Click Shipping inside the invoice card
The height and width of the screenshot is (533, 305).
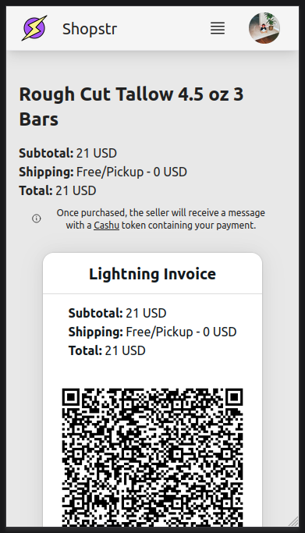(153, 332)
